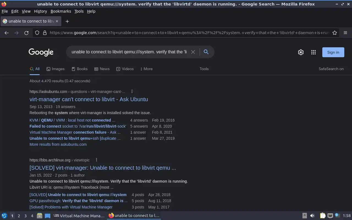
Task: Open 'KVM / QEMU / VMM : local host' link
Action: pyautogui.click(x=72, y=120)
